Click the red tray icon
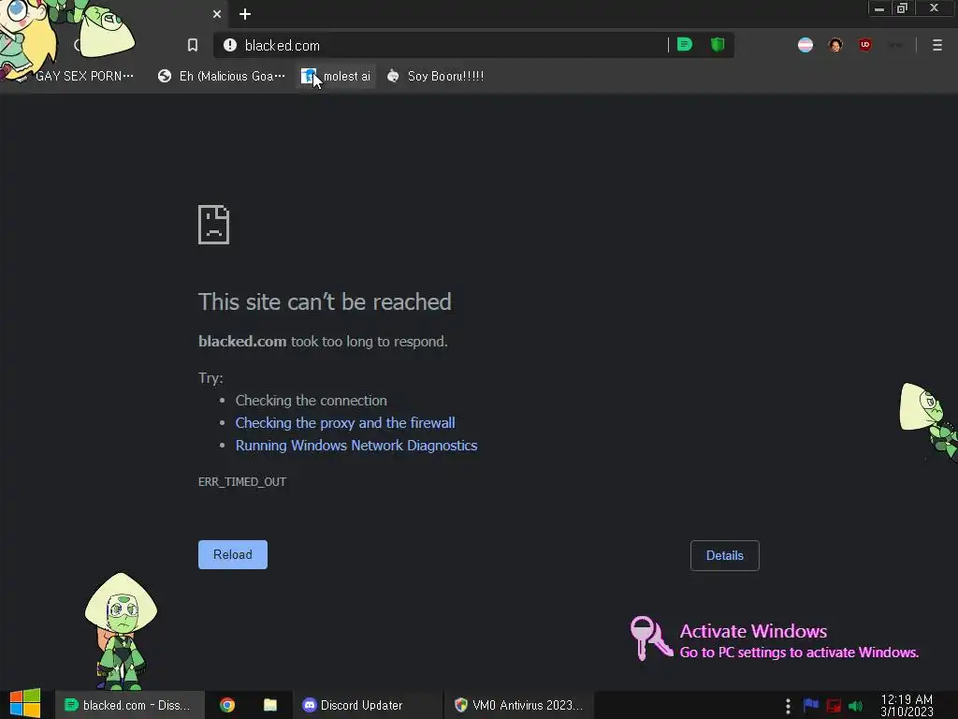The image size is (958, 719). coord(834,706)
